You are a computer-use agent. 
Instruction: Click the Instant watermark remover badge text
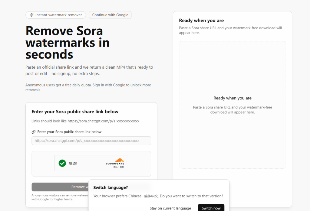pos(58,15)
